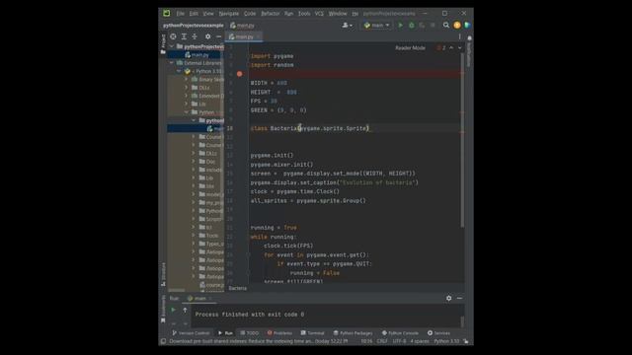Viewport: 632px width, 355px height.
Task: Click Expand All icon in Project panel
Action: (x=184, y=36)
